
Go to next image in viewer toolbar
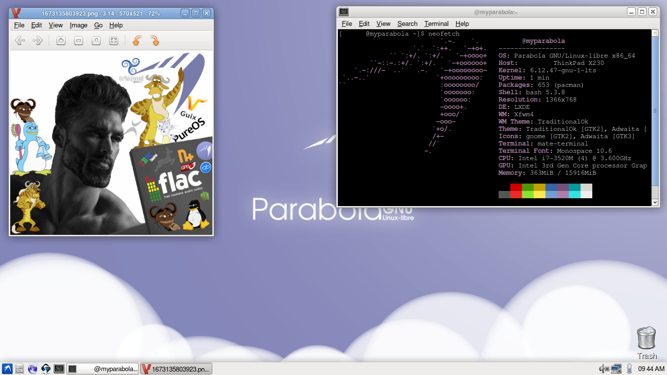pyautogui.click(x=38, y=41)
